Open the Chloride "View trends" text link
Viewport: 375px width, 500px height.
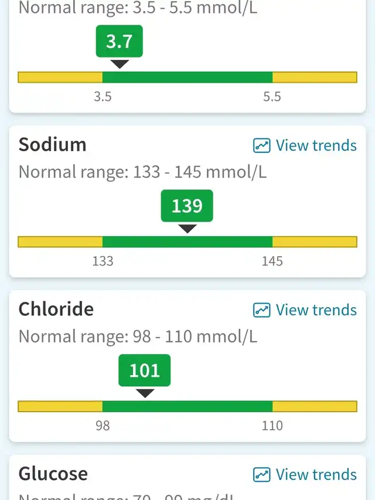[316, 310]
